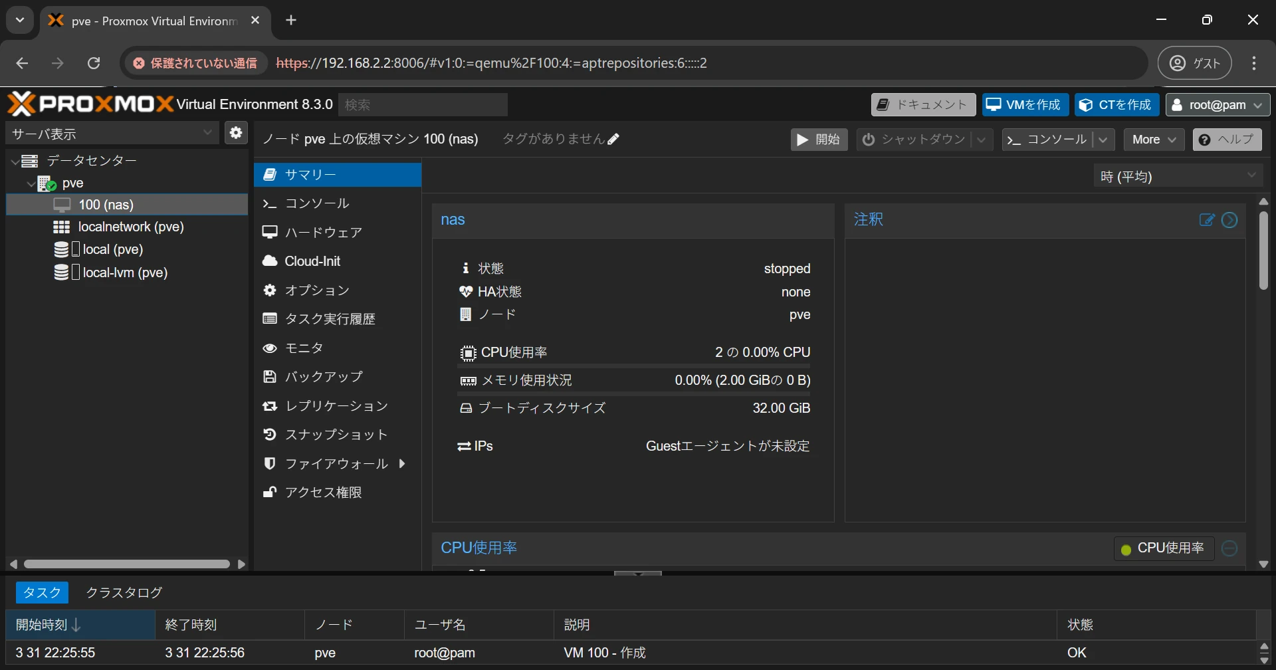Open the VM Console section

338,203
